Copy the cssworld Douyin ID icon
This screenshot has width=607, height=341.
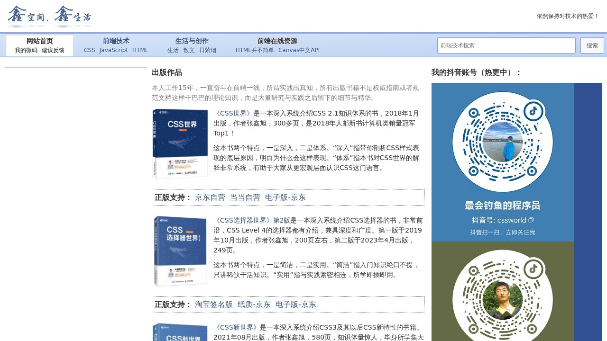coord(531,220)
